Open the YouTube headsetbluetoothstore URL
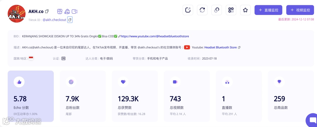 point(155,36)
